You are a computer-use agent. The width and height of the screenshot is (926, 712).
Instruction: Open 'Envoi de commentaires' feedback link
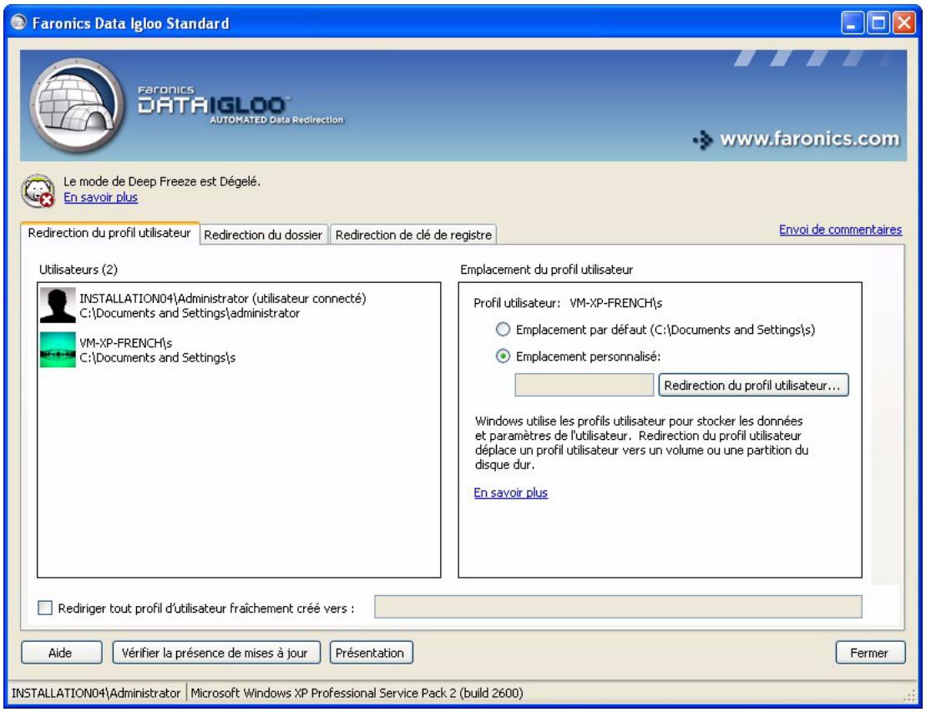click(x=840, y=230)
